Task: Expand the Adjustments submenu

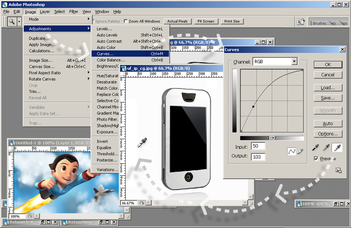Action: click(57, 28)
